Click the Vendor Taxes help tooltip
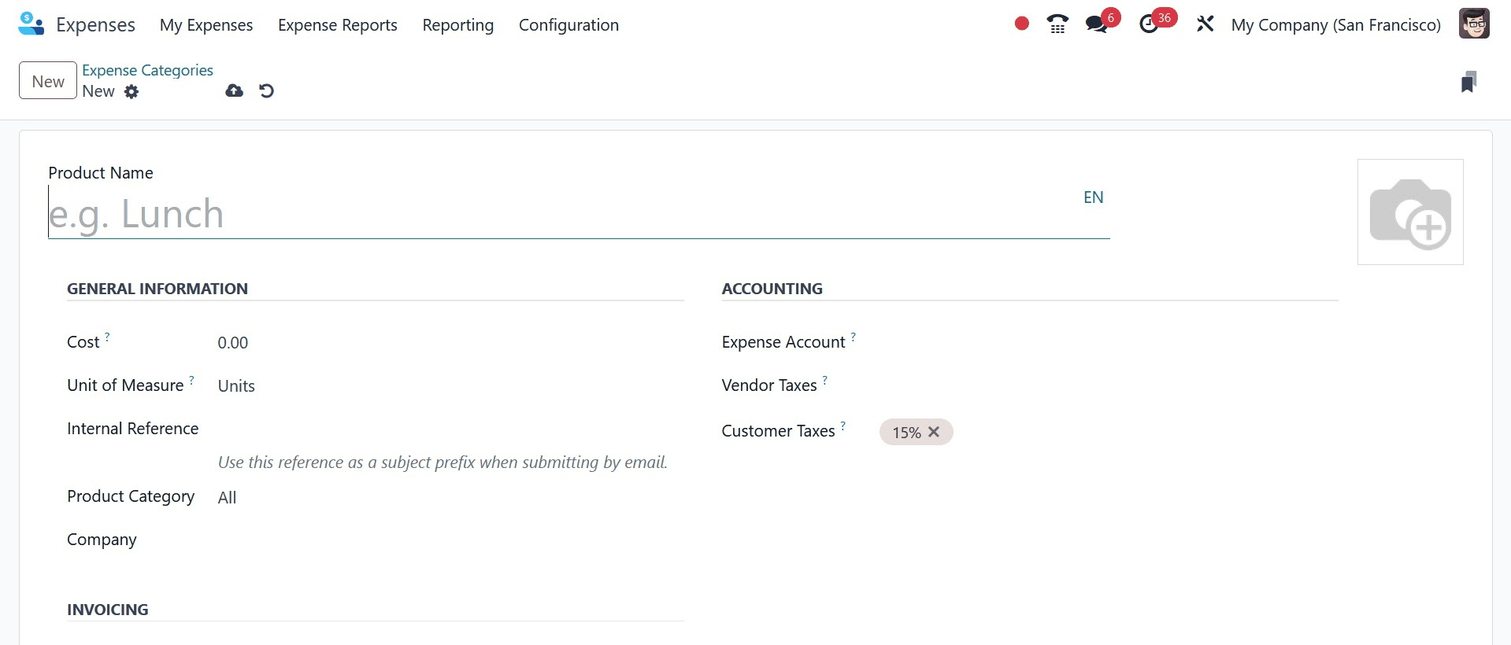The height and width of the screenshot is (645, 1511). pyautogui.click(x=824, y=380)
